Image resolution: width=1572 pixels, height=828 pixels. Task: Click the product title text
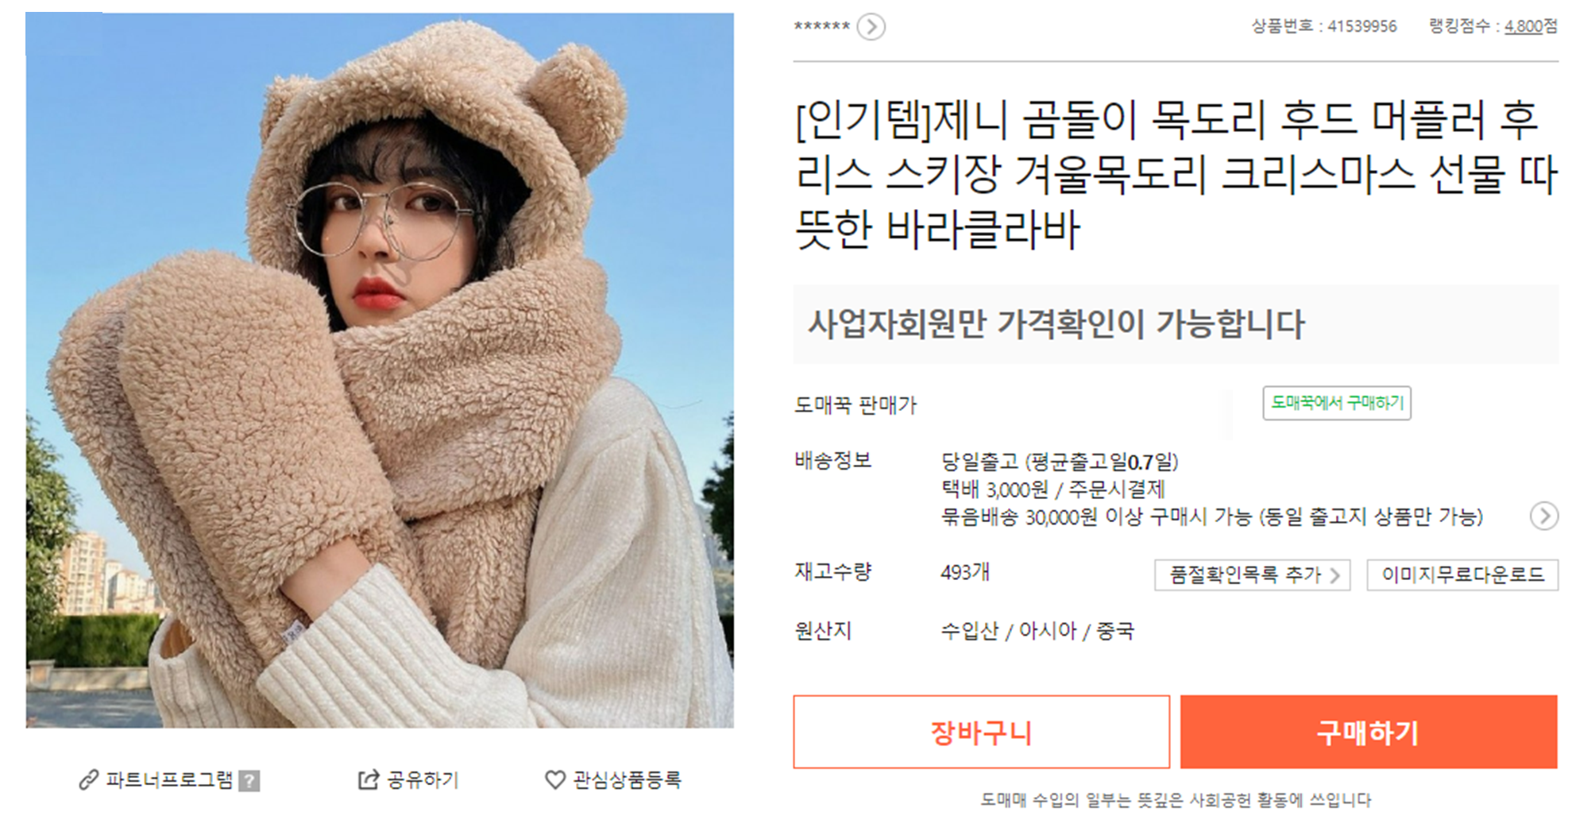[x=1176, y=174]
